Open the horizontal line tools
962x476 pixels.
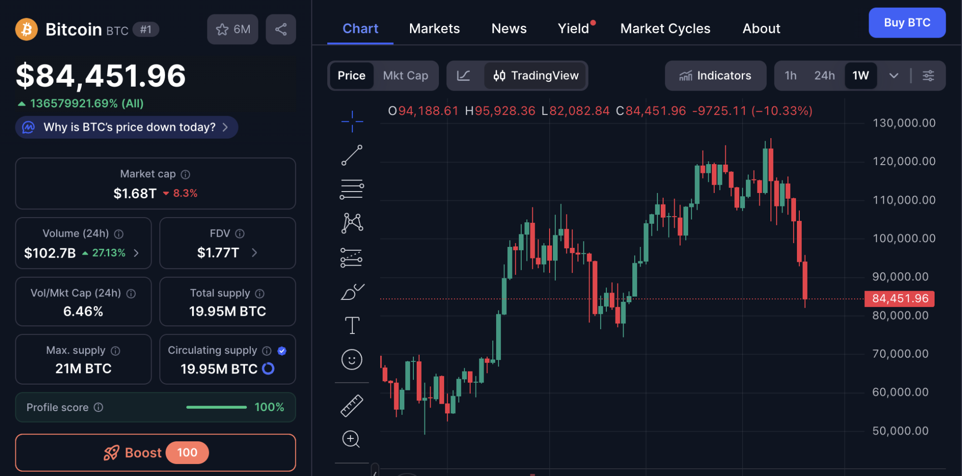coord(352,189)
